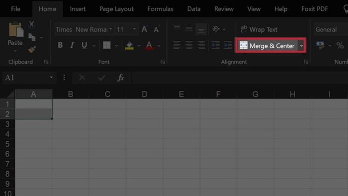Click the Orientation angled text icon
Image resolution: width=348 pixels, height=196 pixels.
pos(216,29)
